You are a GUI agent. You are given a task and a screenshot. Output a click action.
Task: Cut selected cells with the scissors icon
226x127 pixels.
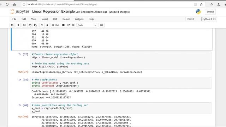click(24, 25)
